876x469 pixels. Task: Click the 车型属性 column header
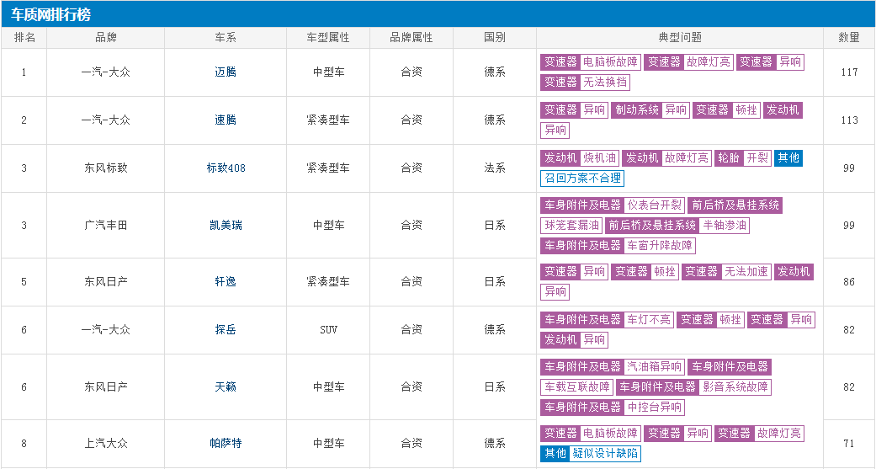tap(328, 37)
